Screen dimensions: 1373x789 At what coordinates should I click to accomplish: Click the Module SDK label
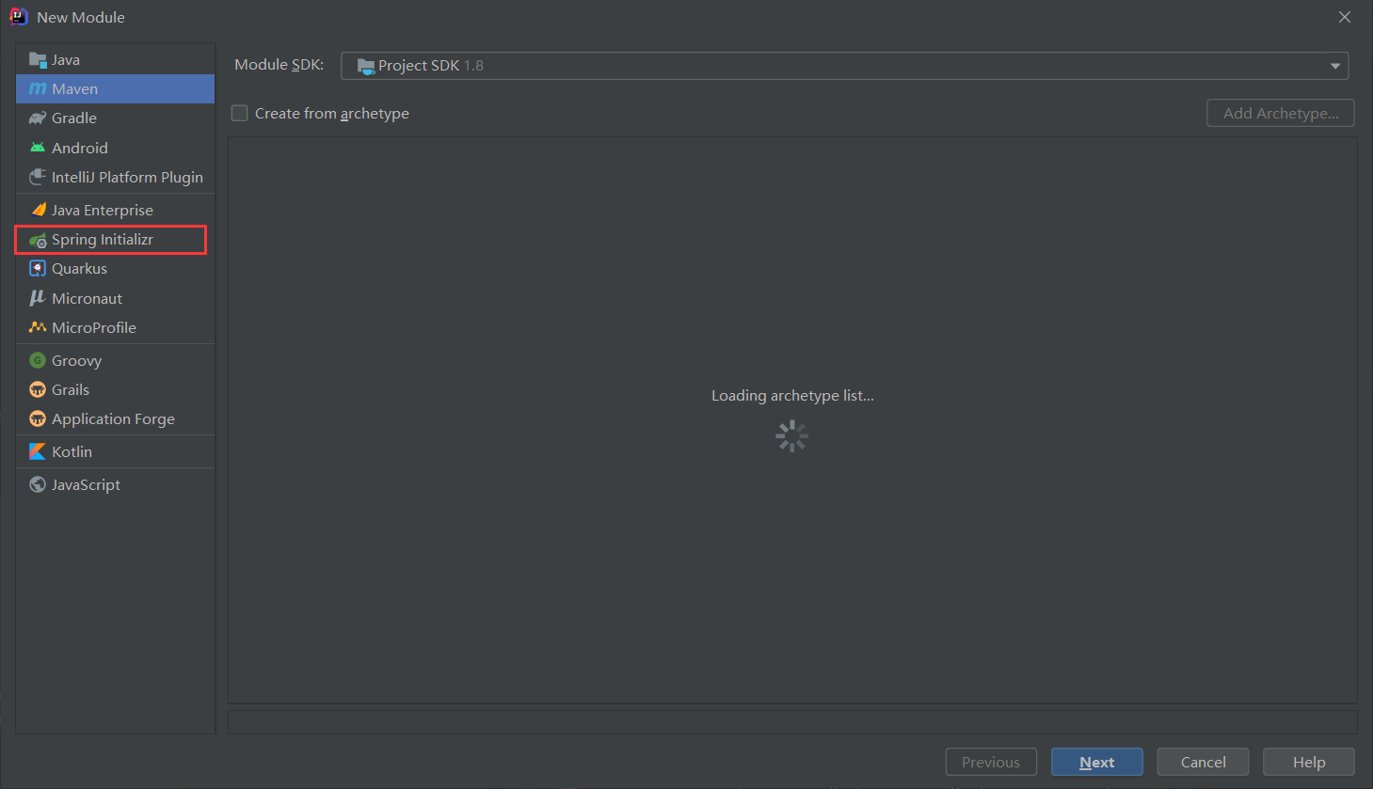pos(279,65)
